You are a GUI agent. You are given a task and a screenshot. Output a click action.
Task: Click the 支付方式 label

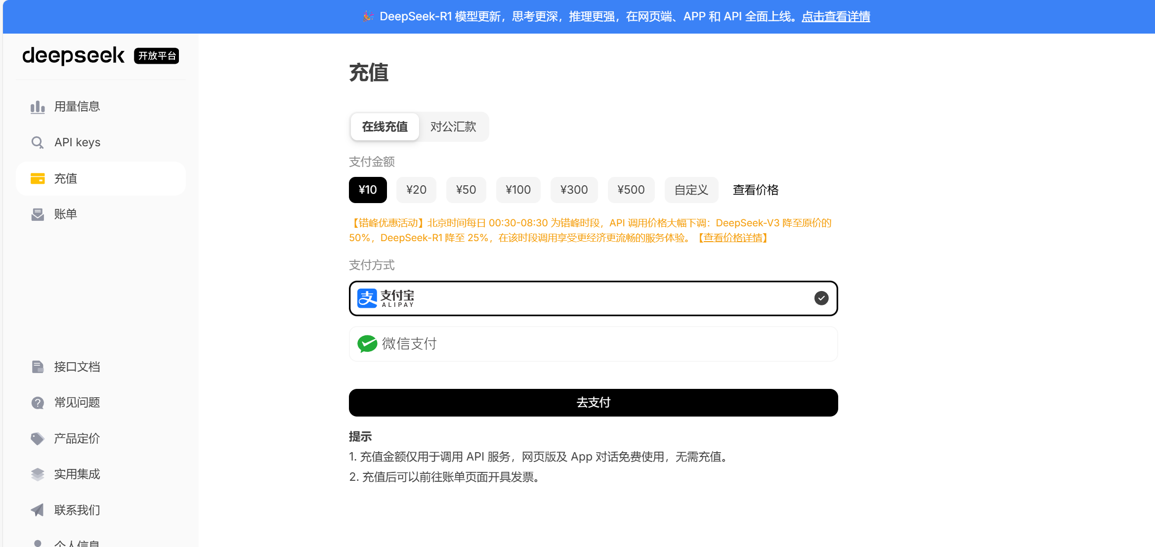[372, 265]
